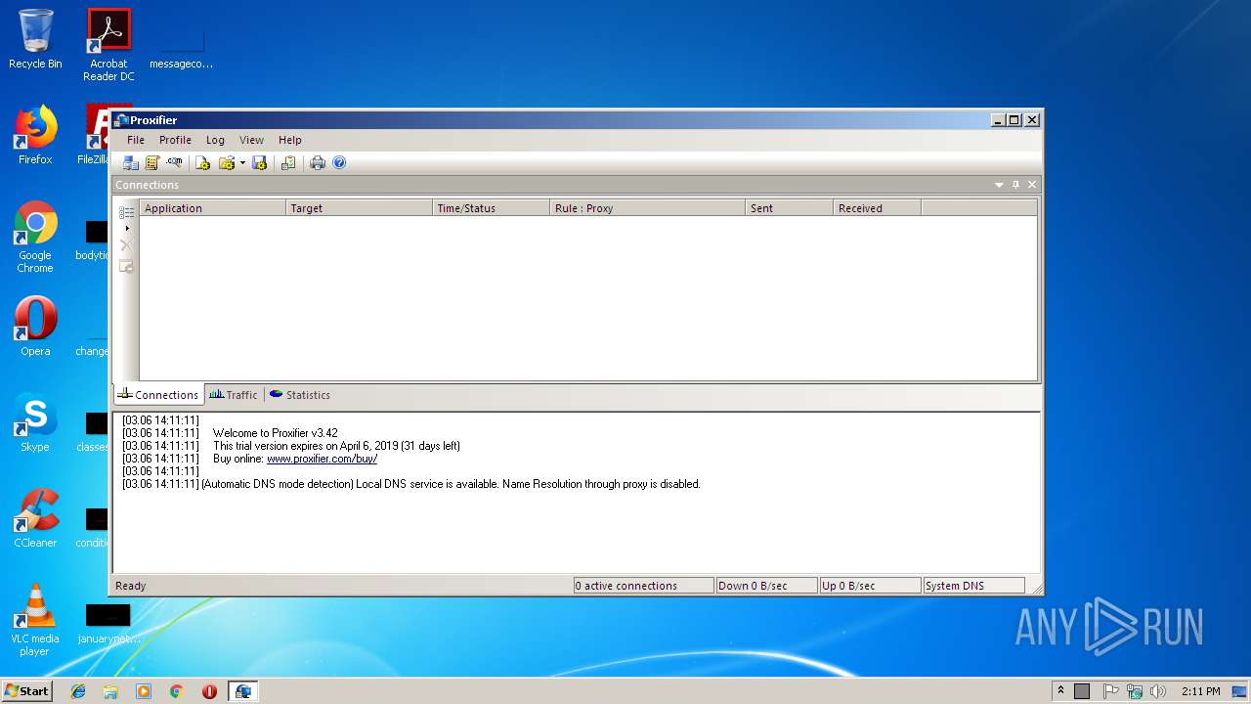Switch to the Statistics tab

[x=300, y=395]
